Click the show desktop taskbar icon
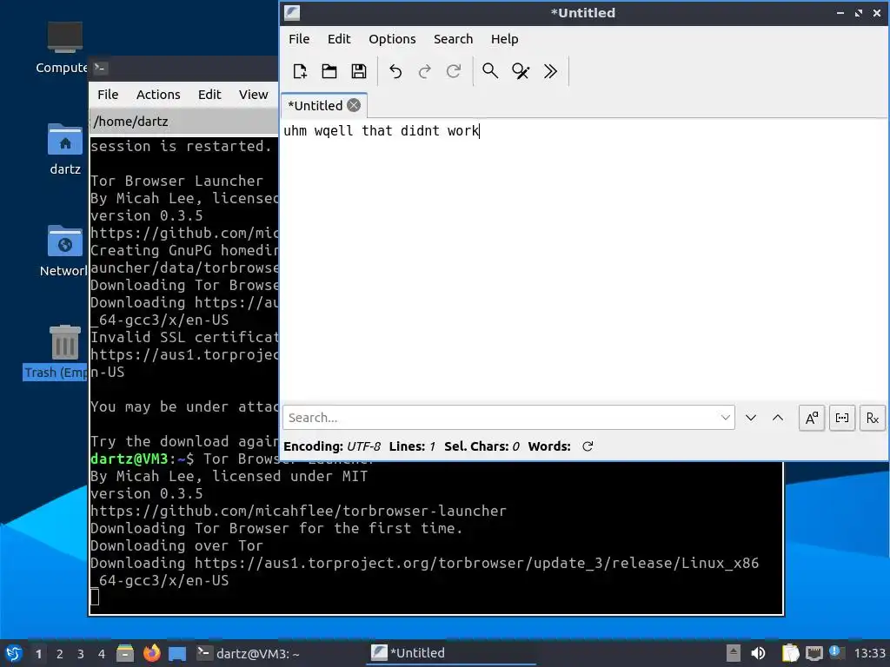890x667 pixels. point(177,653)
